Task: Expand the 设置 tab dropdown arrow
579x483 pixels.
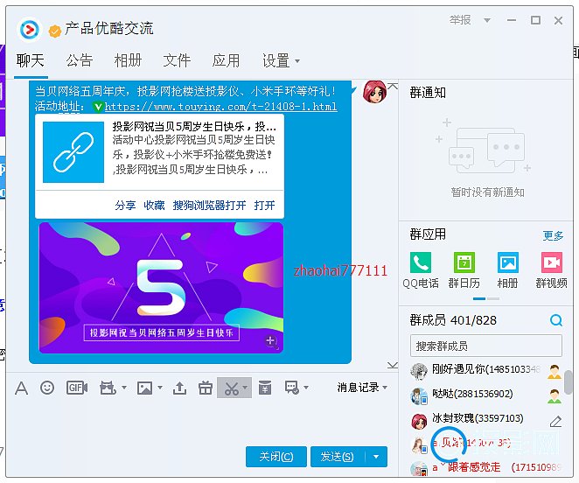Action: click(x=297, y=61)
